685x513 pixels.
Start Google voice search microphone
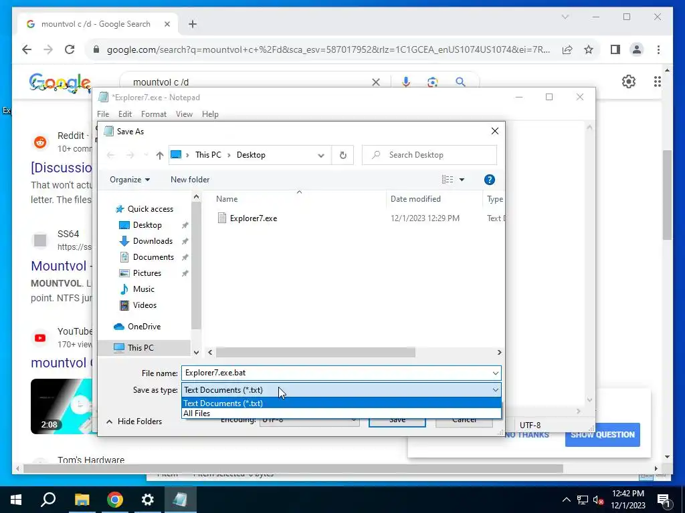406,82
